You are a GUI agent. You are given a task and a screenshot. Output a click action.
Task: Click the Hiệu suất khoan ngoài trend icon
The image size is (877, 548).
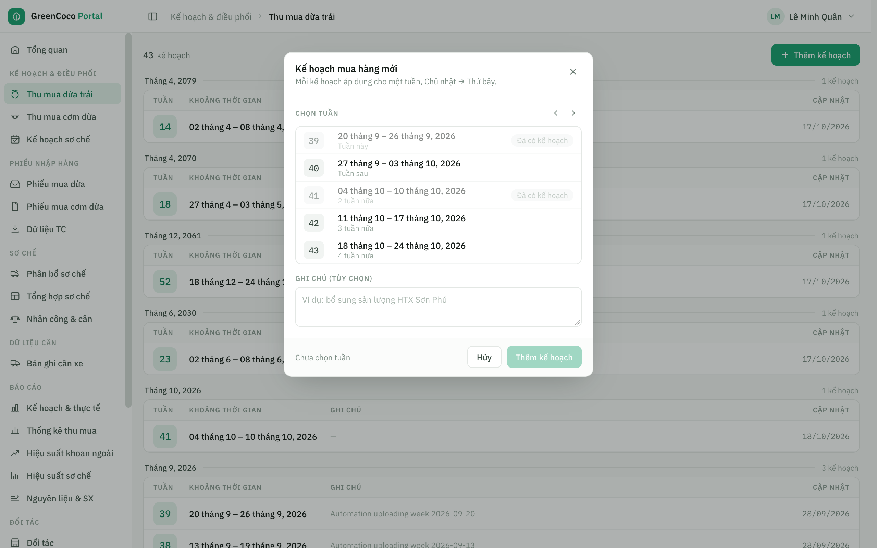pos(15,453)
